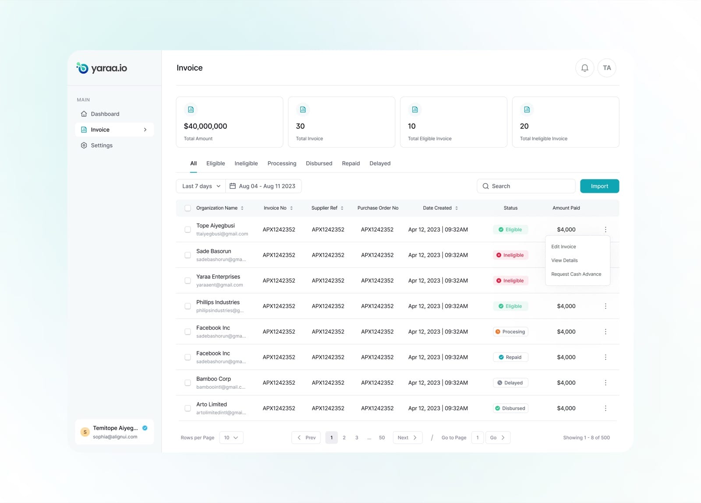The height and width of the screenshot is (503, 701).
Task: Select Request Cash Advance menu item
Action: point(576,274)
